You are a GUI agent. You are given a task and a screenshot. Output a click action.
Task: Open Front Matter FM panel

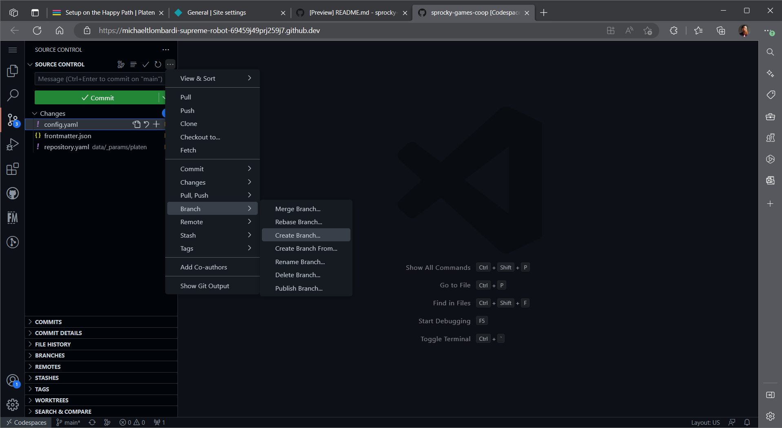[13, 218]
